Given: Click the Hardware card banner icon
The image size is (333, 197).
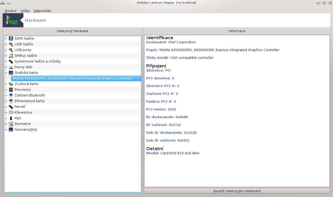Looking at the screenshot, I should 12,20.
